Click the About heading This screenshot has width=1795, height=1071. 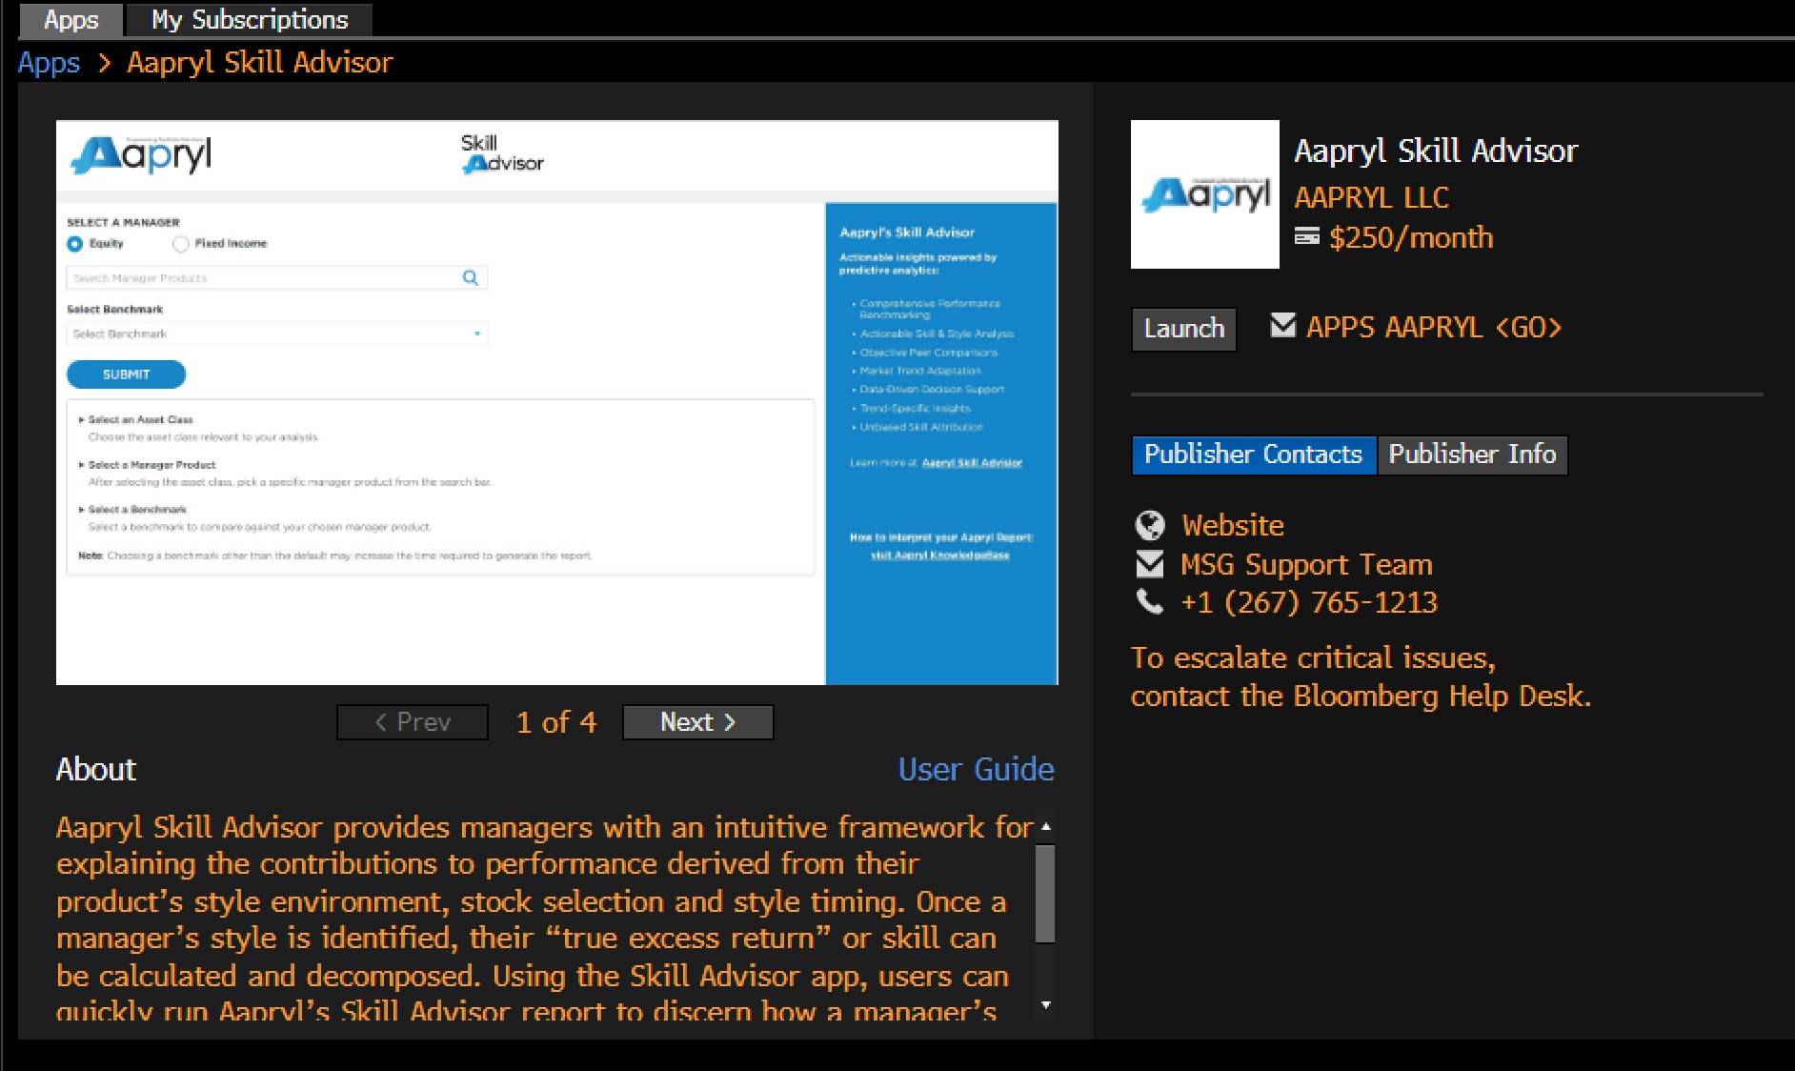96,769
